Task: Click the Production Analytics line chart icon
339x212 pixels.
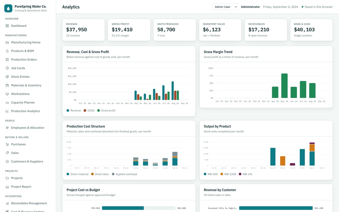Action: 7,111
